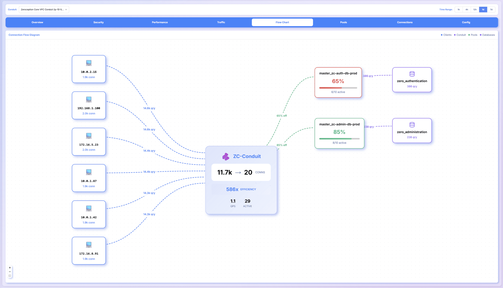Click the Databases legend entry
The height and width of the screenshot is (288, 503).
pyautogui.click(x=487, y=35)
